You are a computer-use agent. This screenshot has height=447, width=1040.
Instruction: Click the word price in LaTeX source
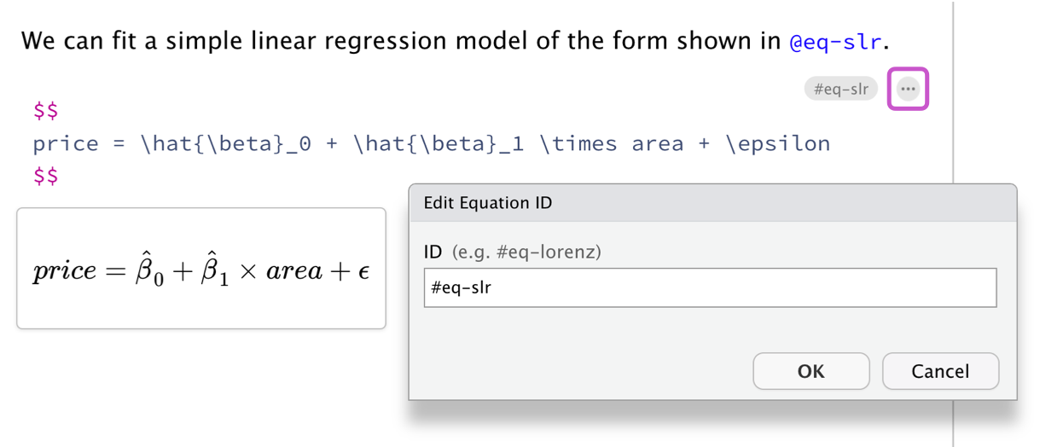point(66,144)
